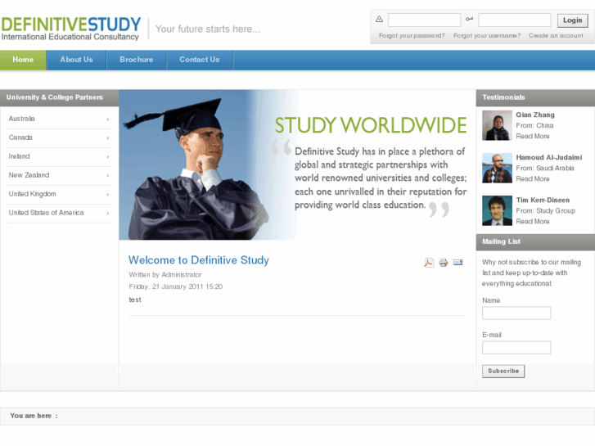Open the About Us menu item
This screenshot has width=595, height=446.
[x=76, y=60]
